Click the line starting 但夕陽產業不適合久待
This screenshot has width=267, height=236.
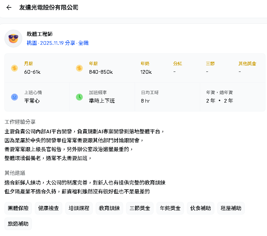[77, 192]
